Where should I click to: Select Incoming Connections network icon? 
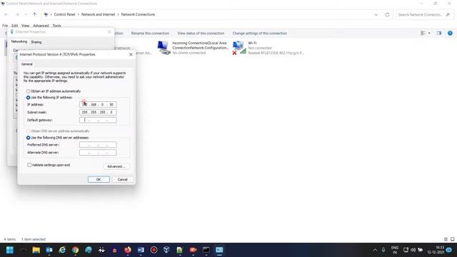coord(164,48)
